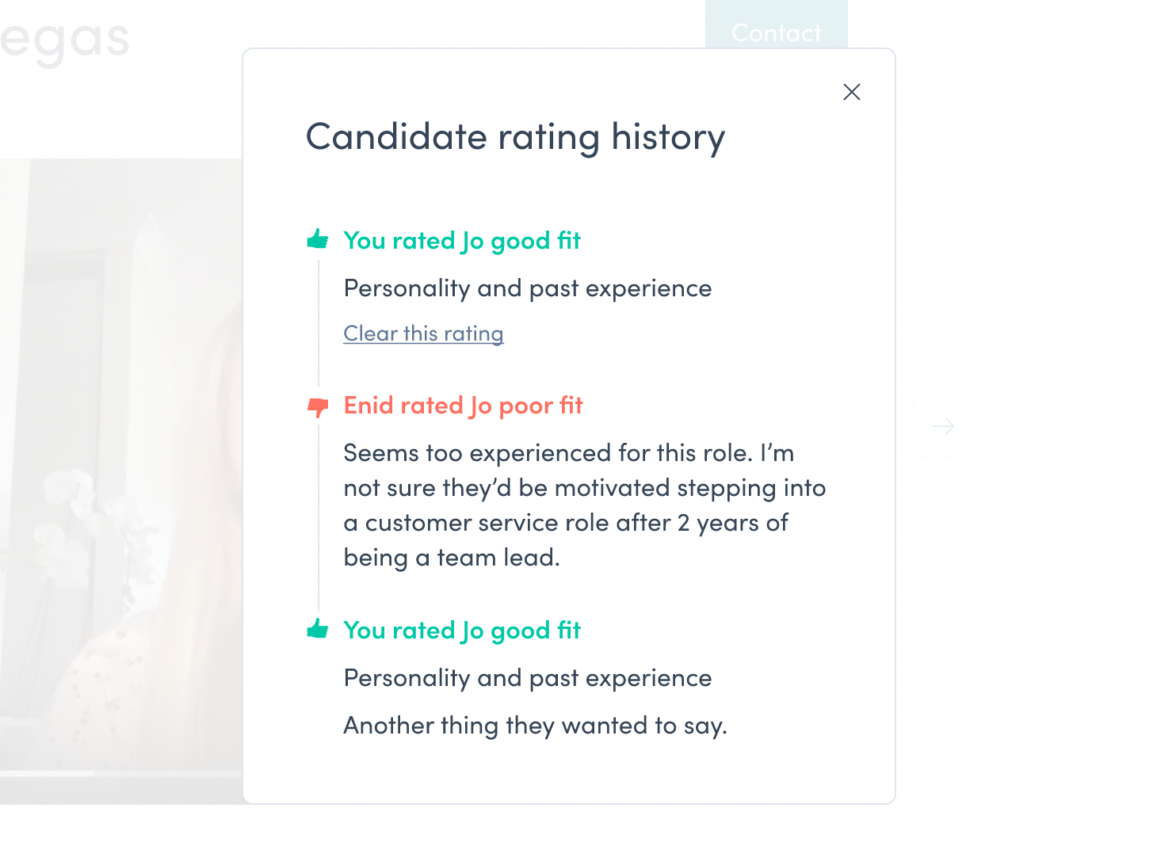Select the "Enid rated Jo poor fit" heading
The width and height of the screenshot is (1157, 846).
click(x=463, y=406)
